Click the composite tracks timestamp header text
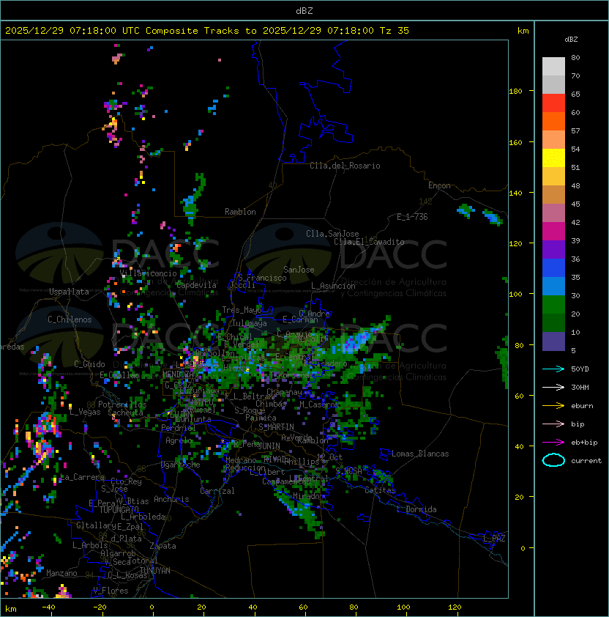The image size is (609, 617). coord(207,31)
